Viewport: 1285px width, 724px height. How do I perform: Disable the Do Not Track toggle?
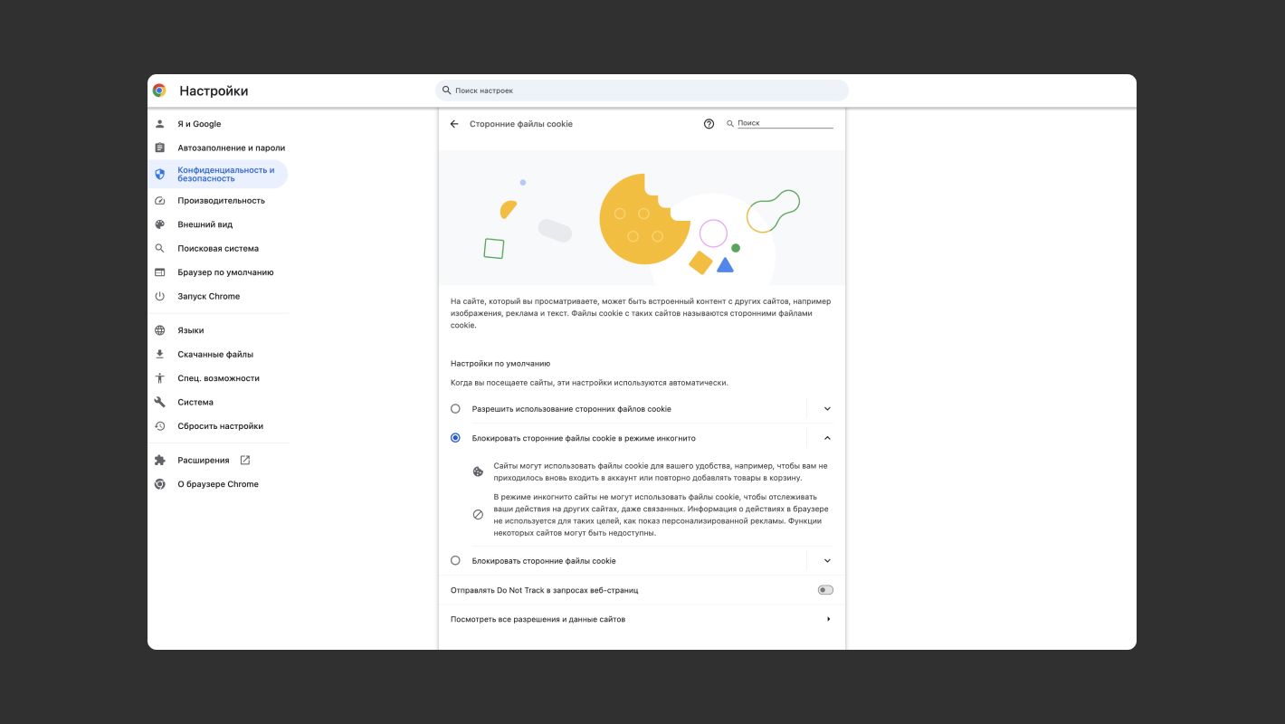[824, 589]
